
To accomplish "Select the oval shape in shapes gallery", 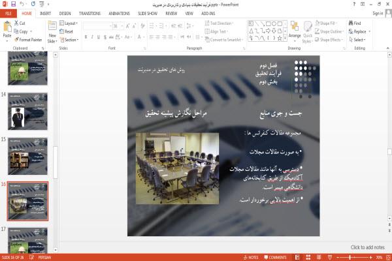I will 274,23.
